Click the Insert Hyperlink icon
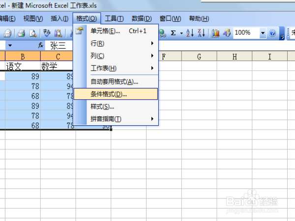This screenshot has height=221, width=295. coord(162,33)
